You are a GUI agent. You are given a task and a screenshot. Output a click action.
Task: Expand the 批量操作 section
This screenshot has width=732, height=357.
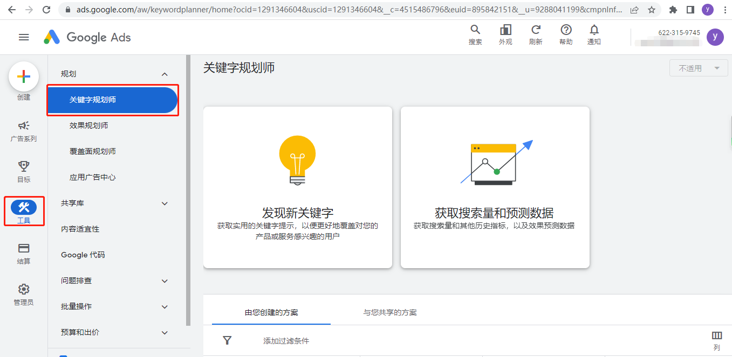tap(165, 306)
